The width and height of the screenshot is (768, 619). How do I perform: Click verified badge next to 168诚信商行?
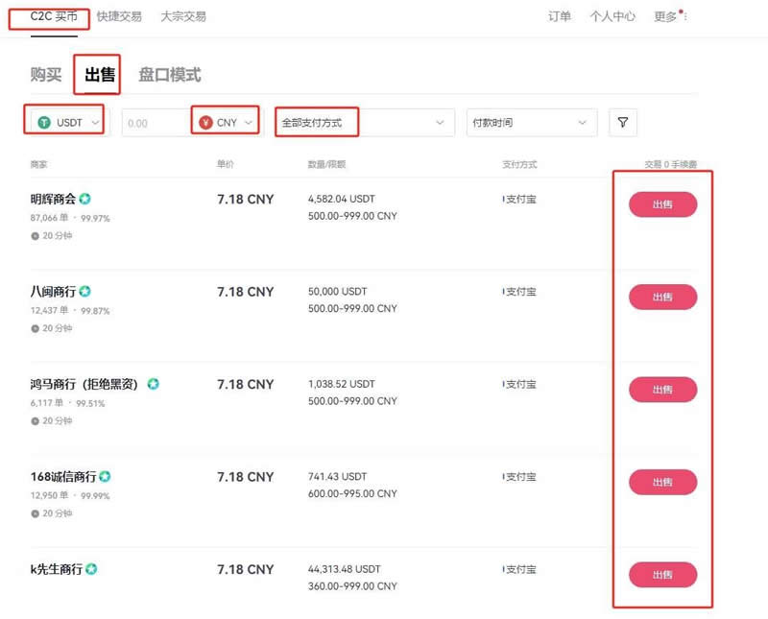click(105, 477)
